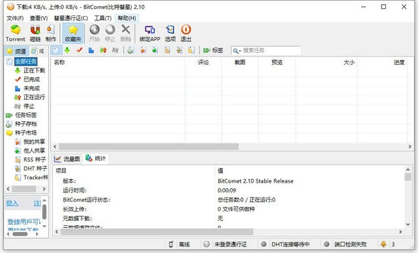This screenshot has height=253, width=418.
Task: Open the 帮助(H) menu
Action: point(127,18)
